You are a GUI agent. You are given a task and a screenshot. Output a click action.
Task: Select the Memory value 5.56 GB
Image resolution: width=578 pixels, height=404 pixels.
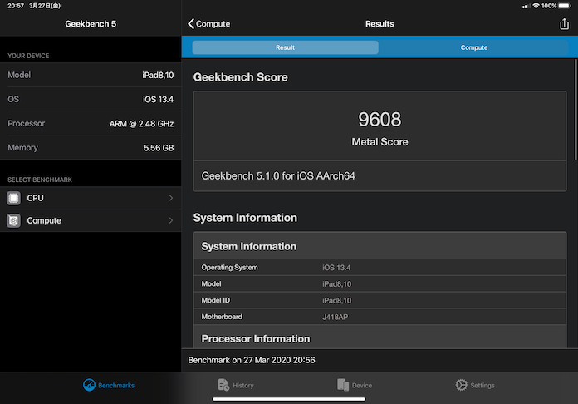click(x=159, y=148)
